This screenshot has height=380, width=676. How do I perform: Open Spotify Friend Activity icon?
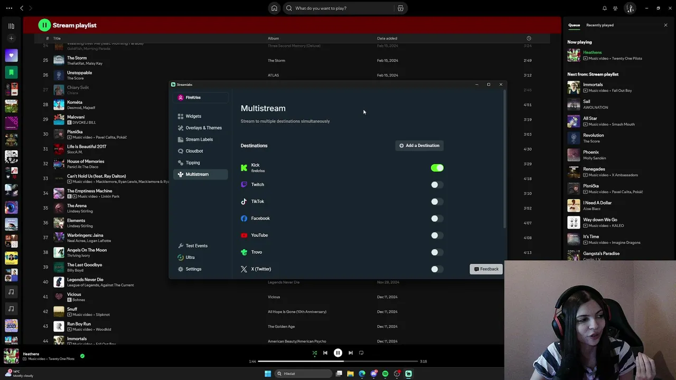click(x=615, y=8)
